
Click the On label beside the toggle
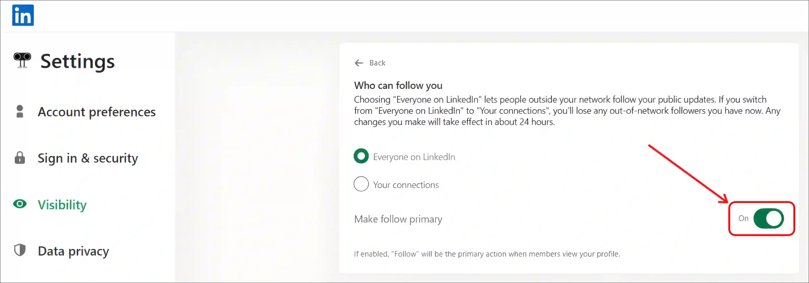click(743, 218)
